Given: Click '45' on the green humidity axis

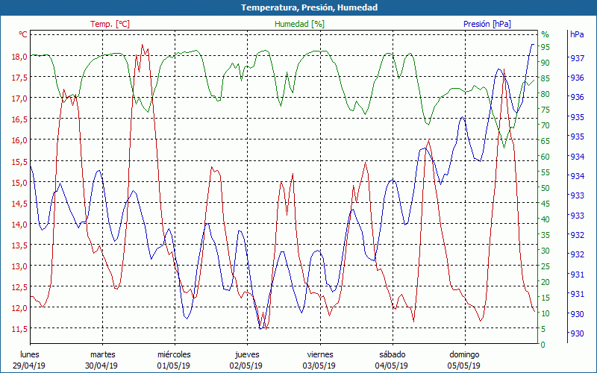Looking at the screenshot, I should 546,204.
